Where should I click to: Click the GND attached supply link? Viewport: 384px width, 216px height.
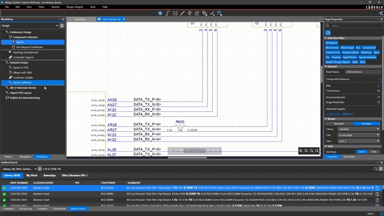[x=348, y=114]
